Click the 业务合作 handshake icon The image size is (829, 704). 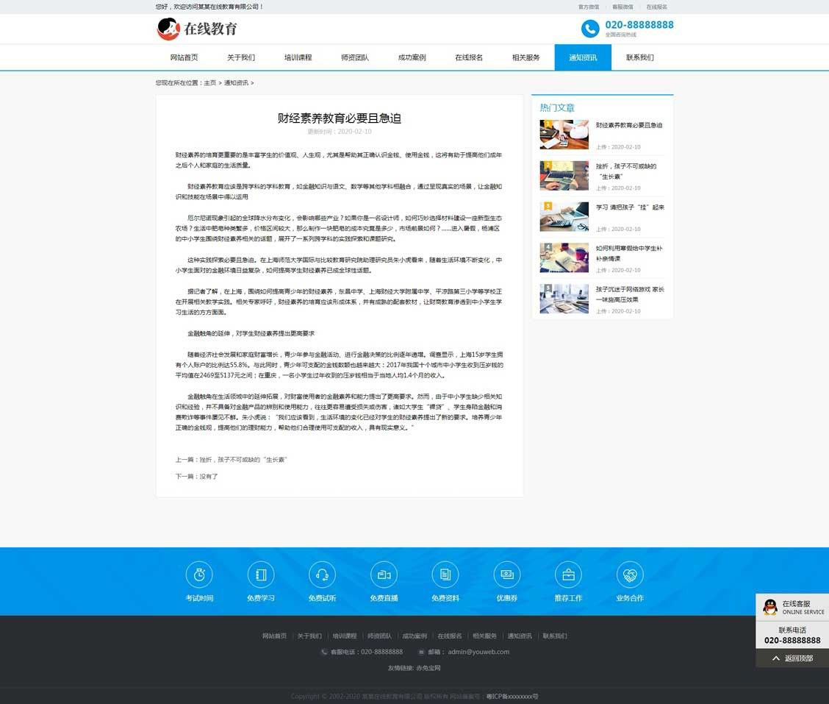(630, 575)
